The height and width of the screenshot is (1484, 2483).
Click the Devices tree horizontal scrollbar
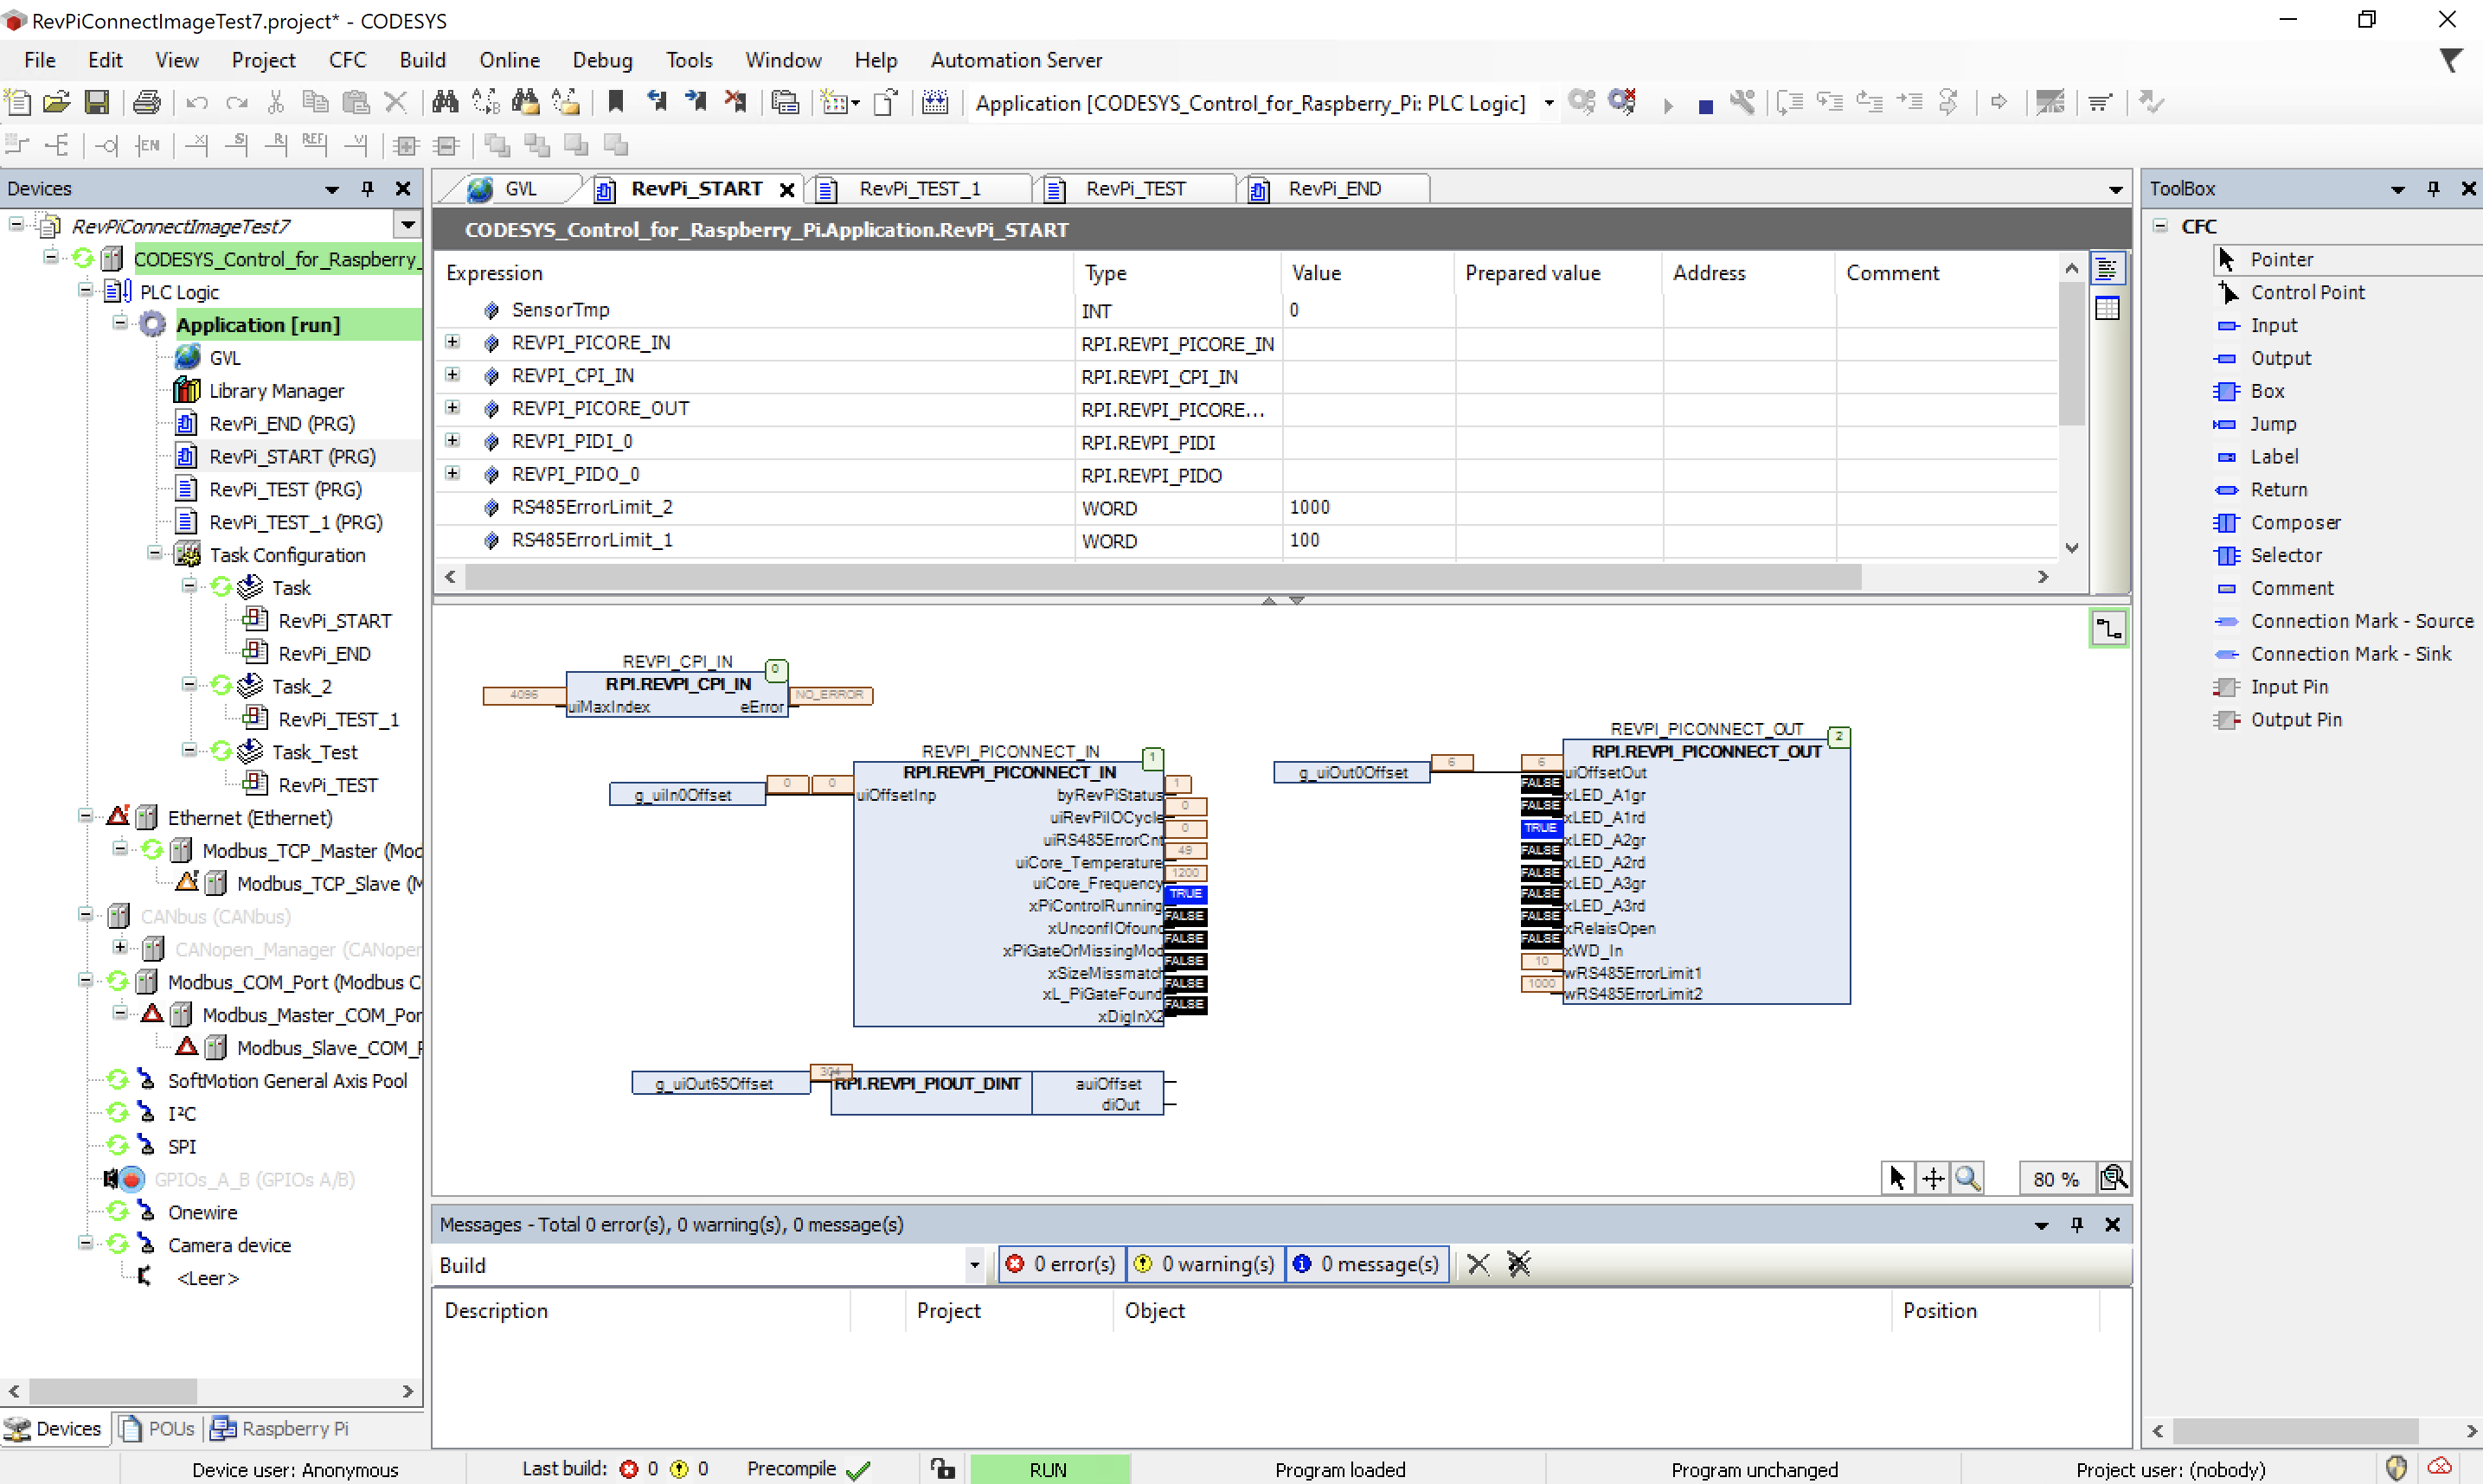pos(113,1391)
